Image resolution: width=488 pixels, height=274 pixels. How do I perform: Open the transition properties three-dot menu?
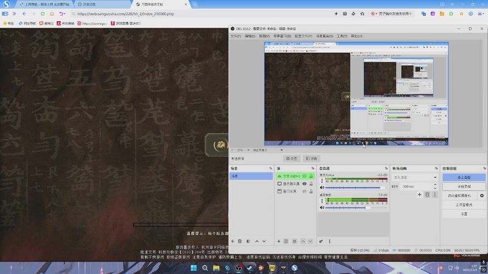click(435, 195)
